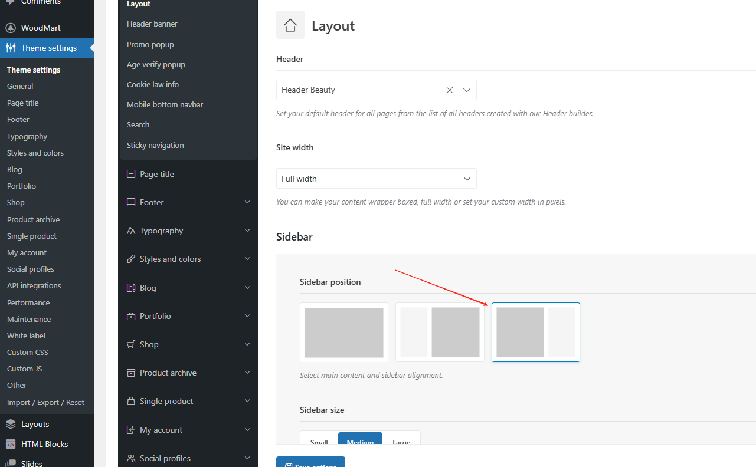
Task: Click the Typography icon in options panel
Action: pos(131,231)
